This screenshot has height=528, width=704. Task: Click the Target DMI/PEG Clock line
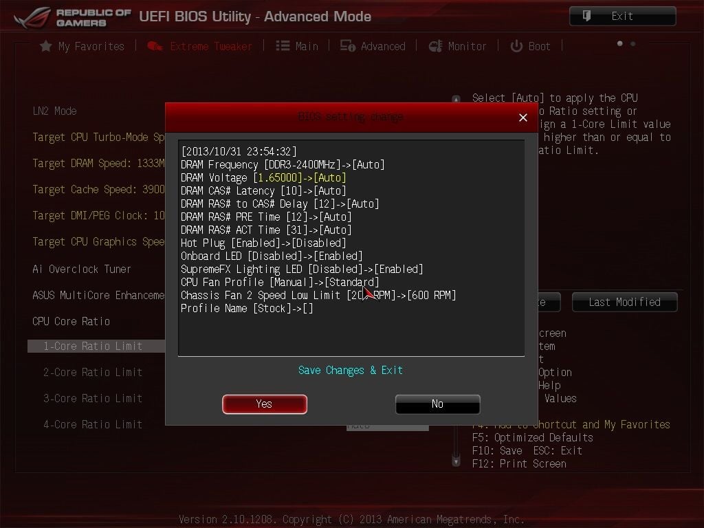[98, 215]
